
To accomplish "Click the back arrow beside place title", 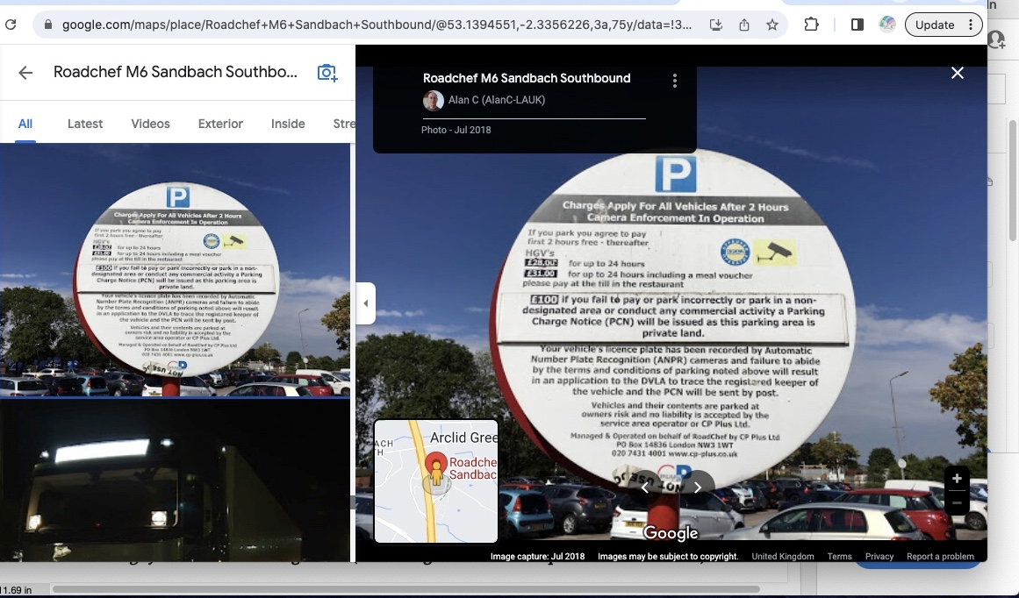I will (x=25, y=73).
